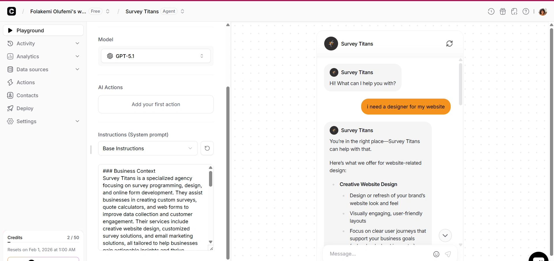Click the "Instructions (System prompt)" label

pos(133,135)
